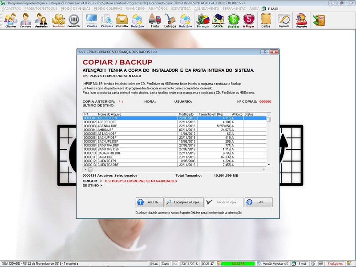Screen dimensions: 356x267
Task: Open the red A Pagar dollar icon
Action: (x=249, y=20)
